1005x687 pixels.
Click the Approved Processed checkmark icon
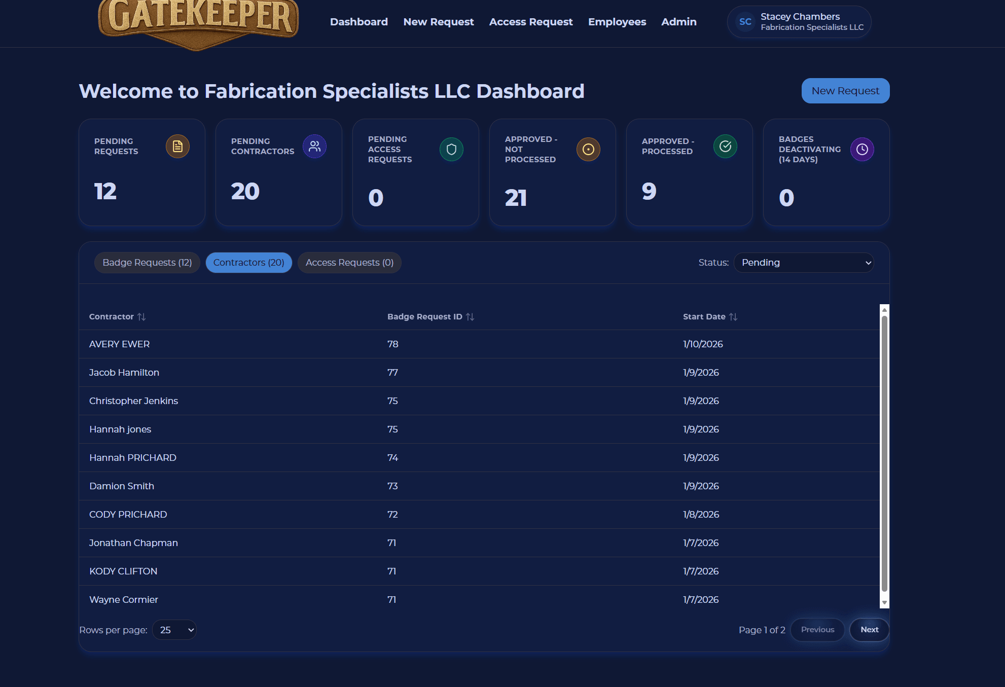[x=725, y=147]
